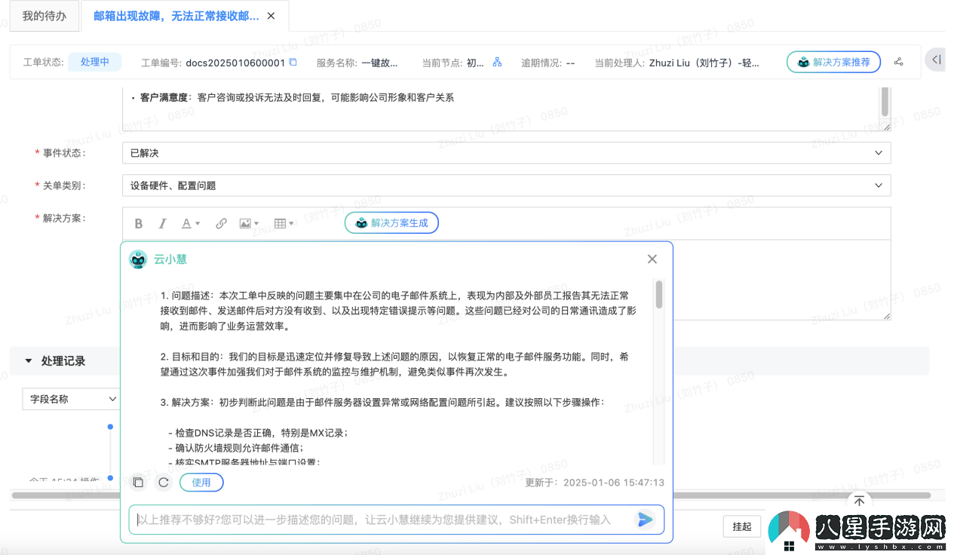Click 解决方案生成 button
This screenshot has height=555, width=954.
391,223
